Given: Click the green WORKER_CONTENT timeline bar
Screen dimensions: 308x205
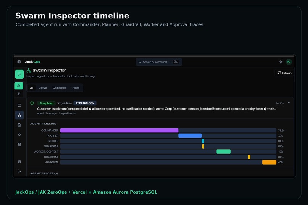Looking at the screenshot, I should coord(224,152).
